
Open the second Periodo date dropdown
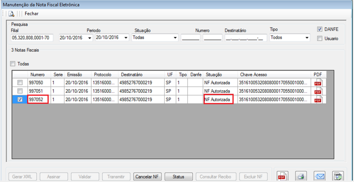126,38
